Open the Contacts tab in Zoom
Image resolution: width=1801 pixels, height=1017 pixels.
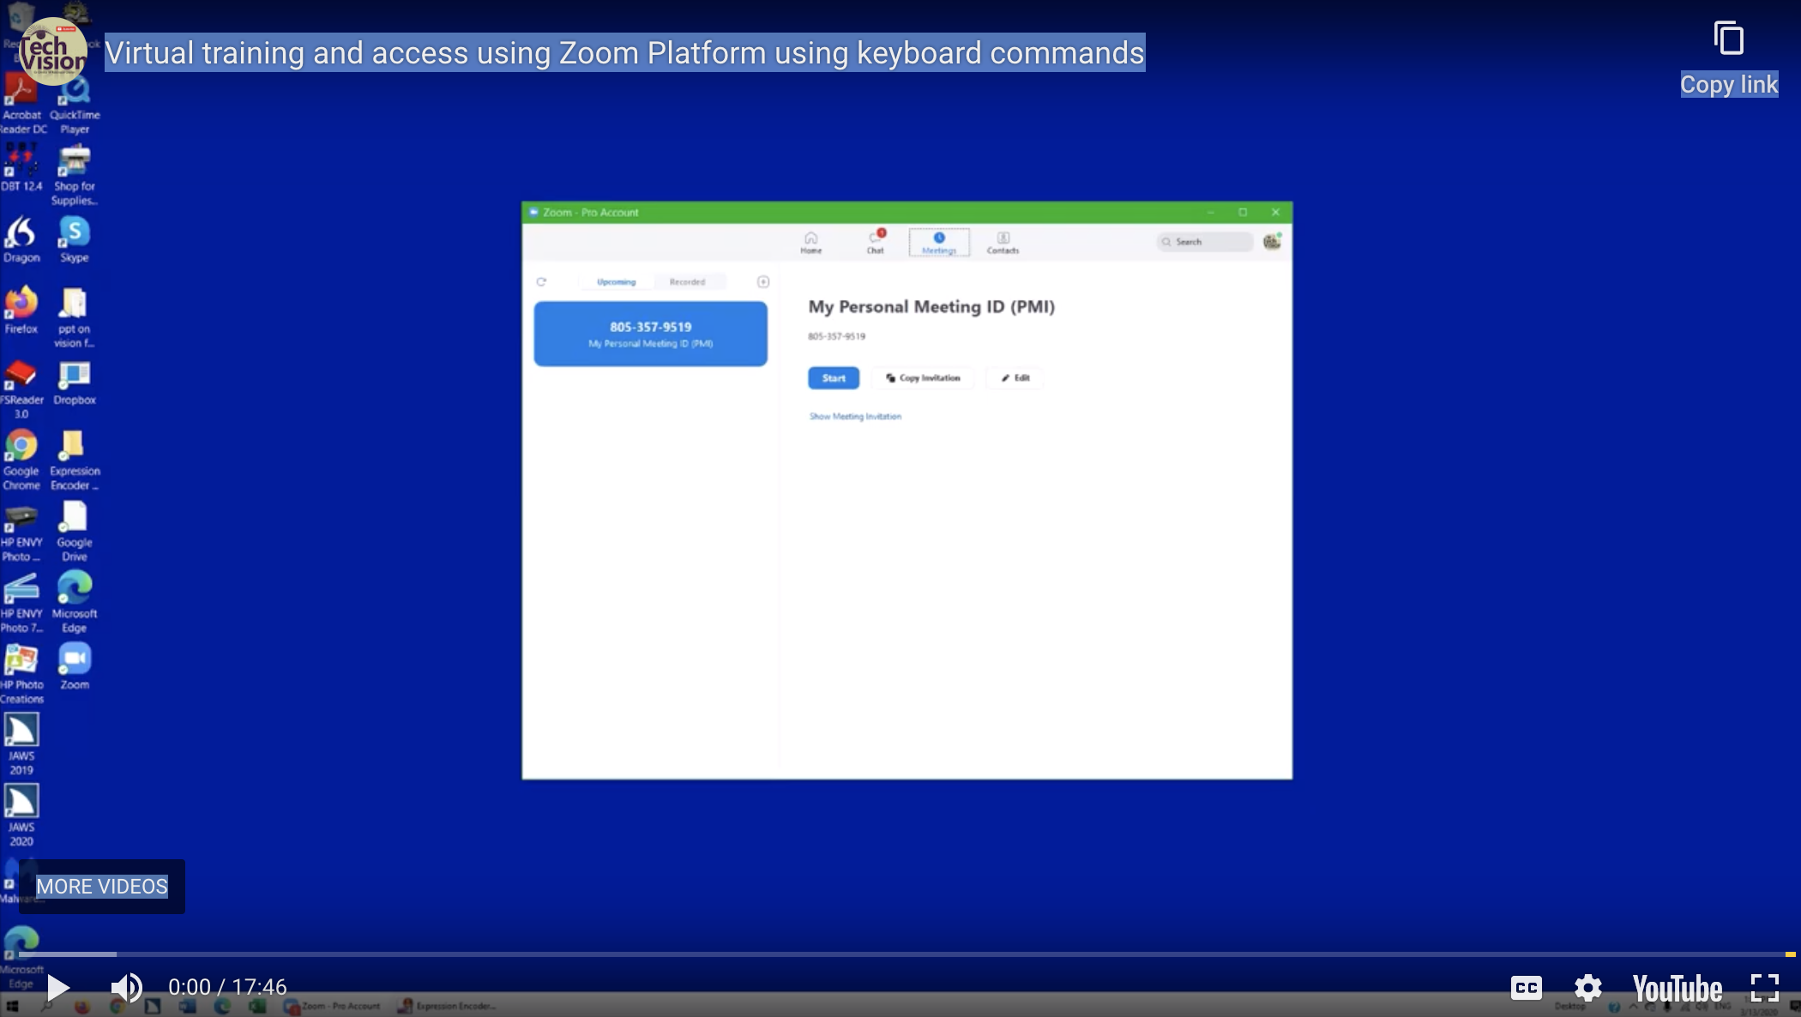click(1003, 243)
